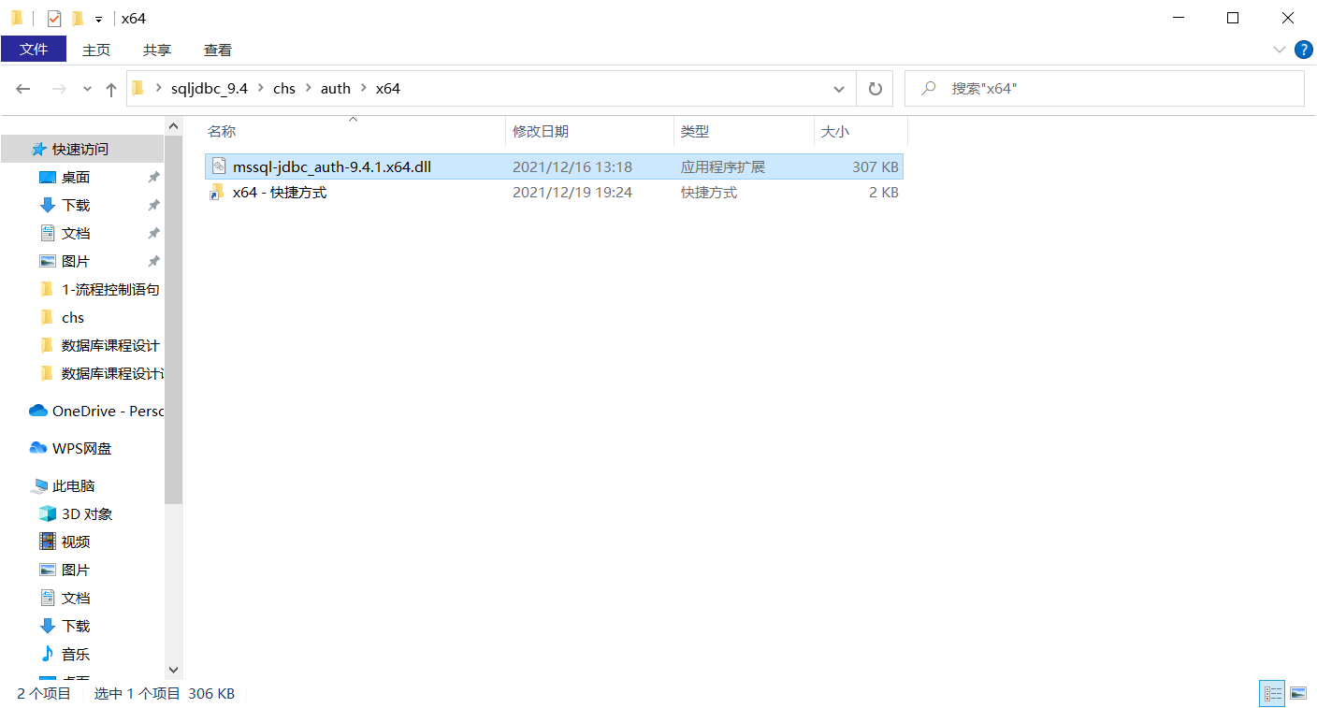Navigate to chs in the breadcrumb
1317x708 pixels.
(x=284, y=89)
